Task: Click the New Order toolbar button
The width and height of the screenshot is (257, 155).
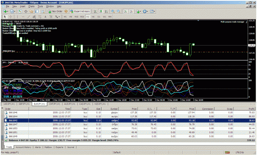Action: (x=55, y=11)
